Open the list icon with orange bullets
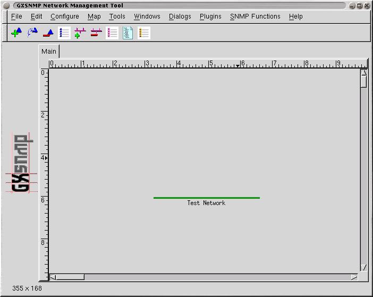This screenshot has width=373, height=297. click(144, 33)
